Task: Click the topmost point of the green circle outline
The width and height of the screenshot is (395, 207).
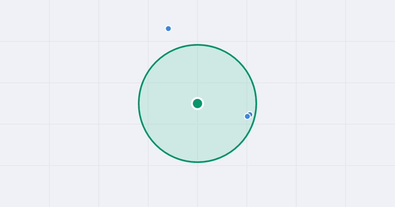Action: click(x=197, y=45)
